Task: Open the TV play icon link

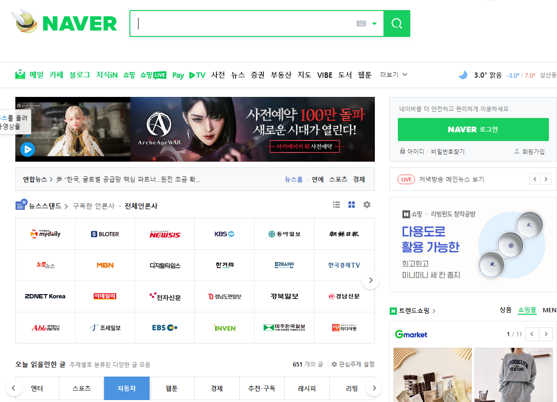Action: 197,75
